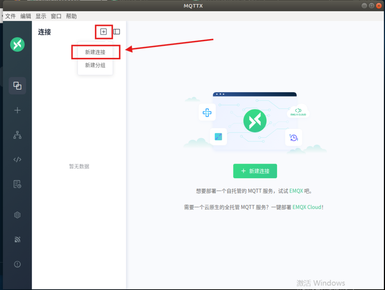Click the plus icon in left sidebar
This screenshot has height=290, width=385.
17,110
